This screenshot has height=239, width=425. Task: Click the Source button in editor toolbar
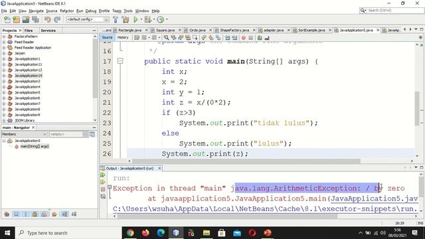point(107,37)
